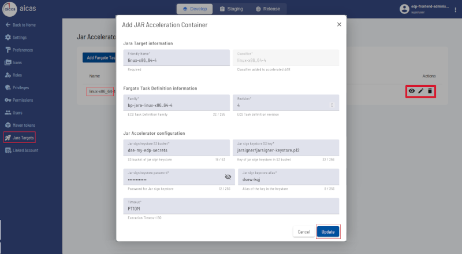
Task: Click the trash delete icon in Actions
Action: pos(430,91)
